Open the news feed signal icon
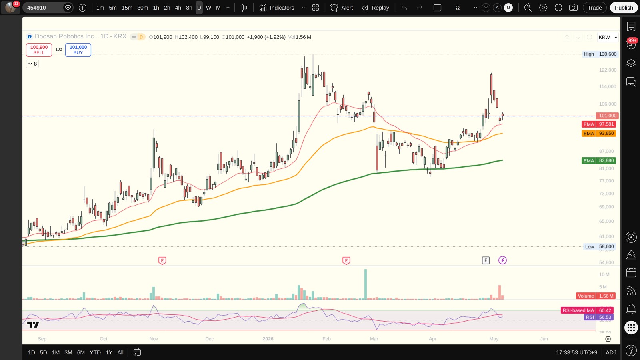 tap(631, 291)
